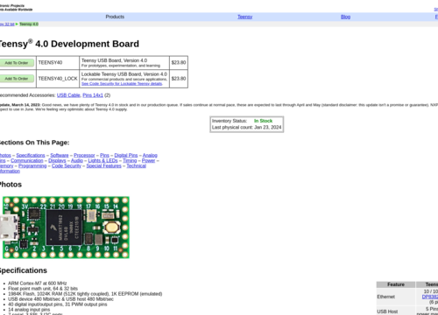
Task: Jump to the Power section link
Action: (148, 161)
